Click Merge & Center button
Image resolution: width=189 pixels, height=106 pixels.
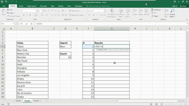[x=76, y=15]
